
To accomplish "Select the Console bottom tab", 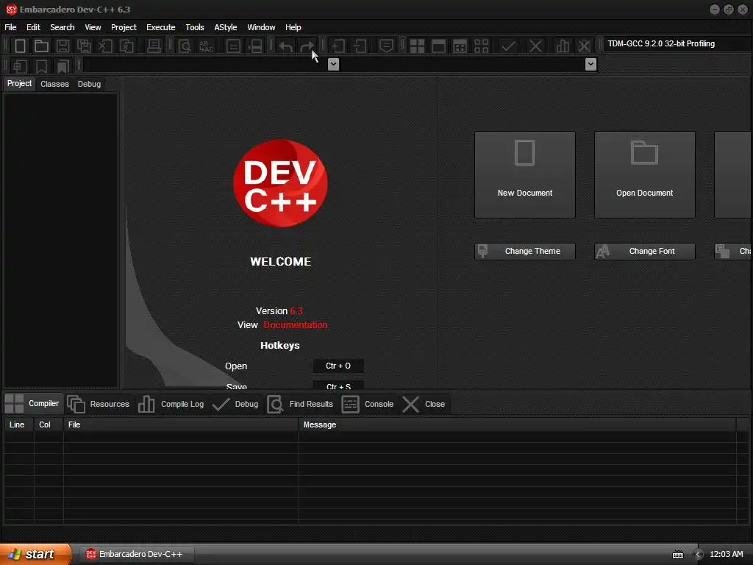I will coord(368,404).
